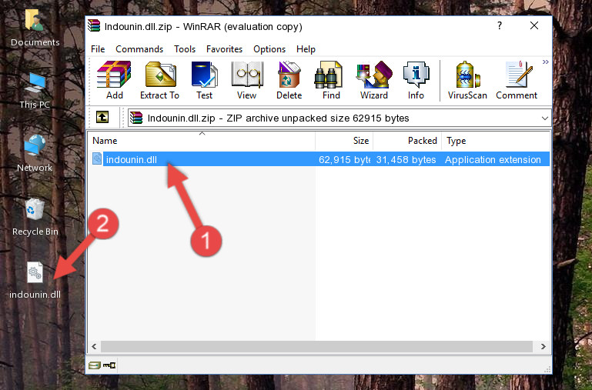This screenshot has height=390, width=592.
Task: Close the WinRAR window
Action: tap(533, 25)
